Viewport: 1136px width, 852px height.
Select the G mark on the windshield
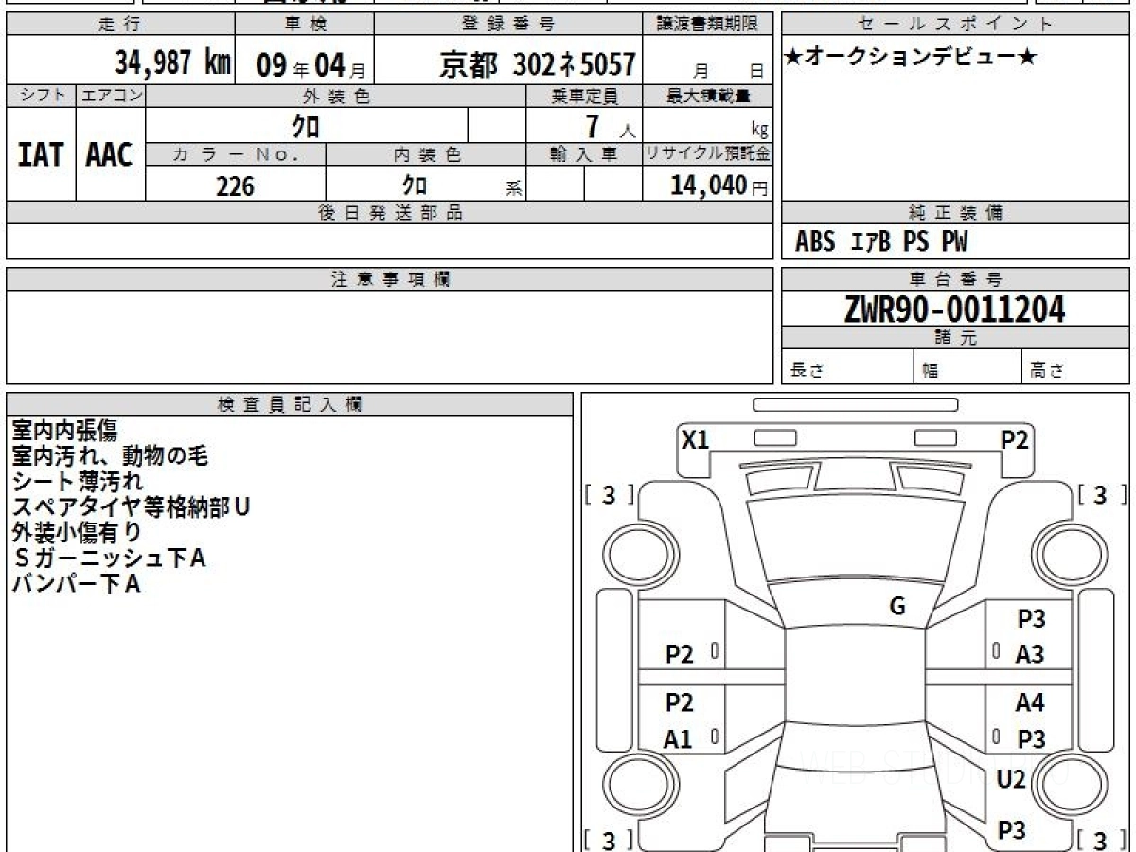(897, 607)
